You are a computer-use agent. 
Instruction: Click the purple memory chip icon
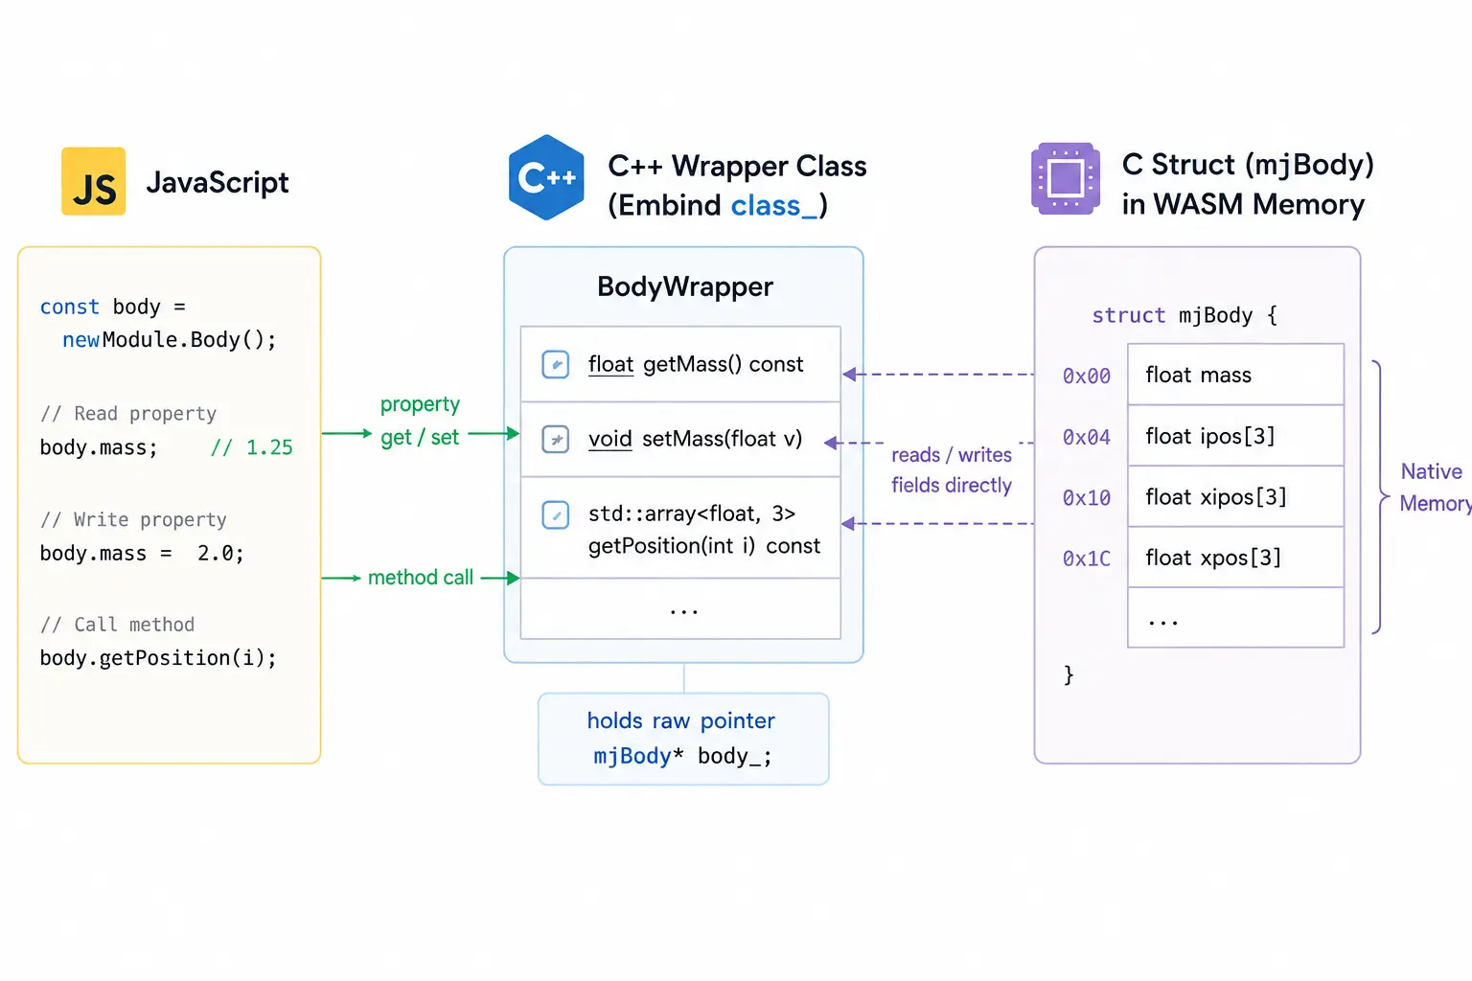(x=1066, y=178)
